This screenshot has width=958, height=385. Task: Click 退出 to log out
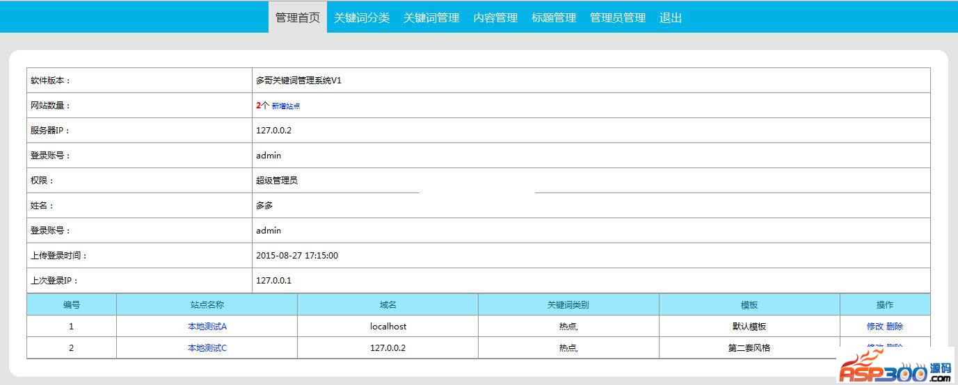tap(671, 17)
